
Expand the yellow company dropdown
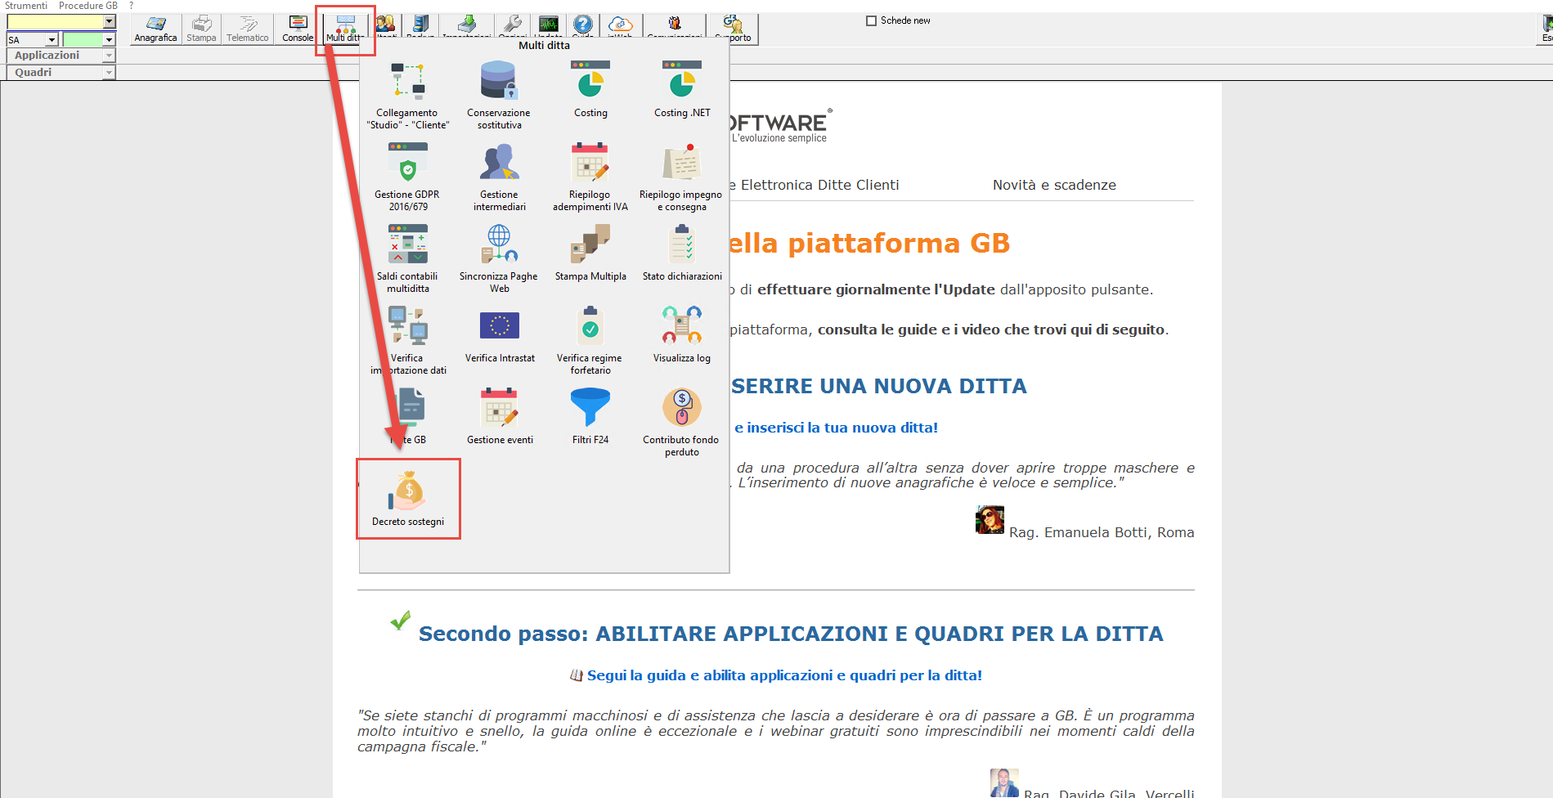tap(110, 22)
